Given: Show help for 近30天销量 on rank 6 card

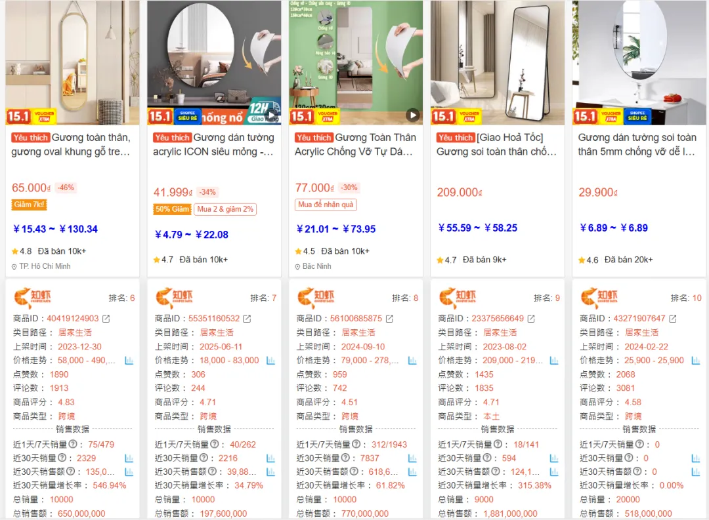Looking at the screenshot, I should (x=62, y=458).
